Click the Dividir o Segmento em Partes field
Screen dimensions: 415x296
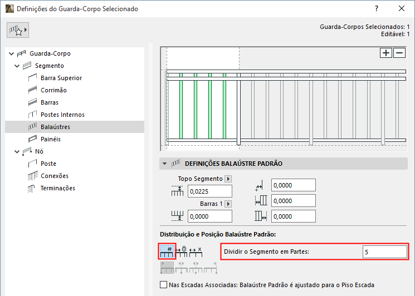[385, 252]
